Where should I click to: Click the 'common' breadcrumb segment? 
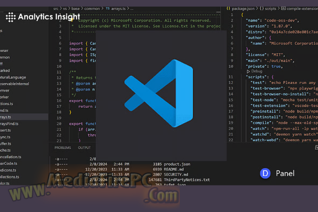coord(92,9)
